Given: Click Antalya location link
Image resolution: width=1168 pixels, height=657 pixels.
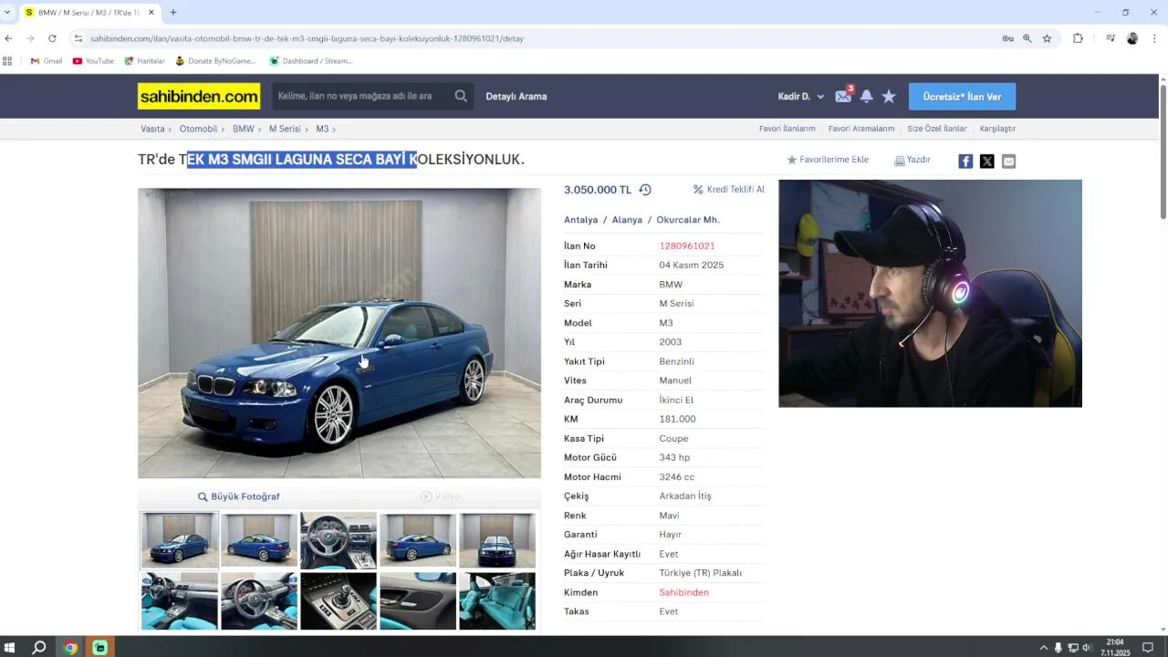Looking at the screenshot, I should click(580, 220).
